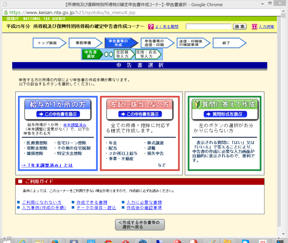
Task: Click the red question mark FAQ icon
Action: 151,27
